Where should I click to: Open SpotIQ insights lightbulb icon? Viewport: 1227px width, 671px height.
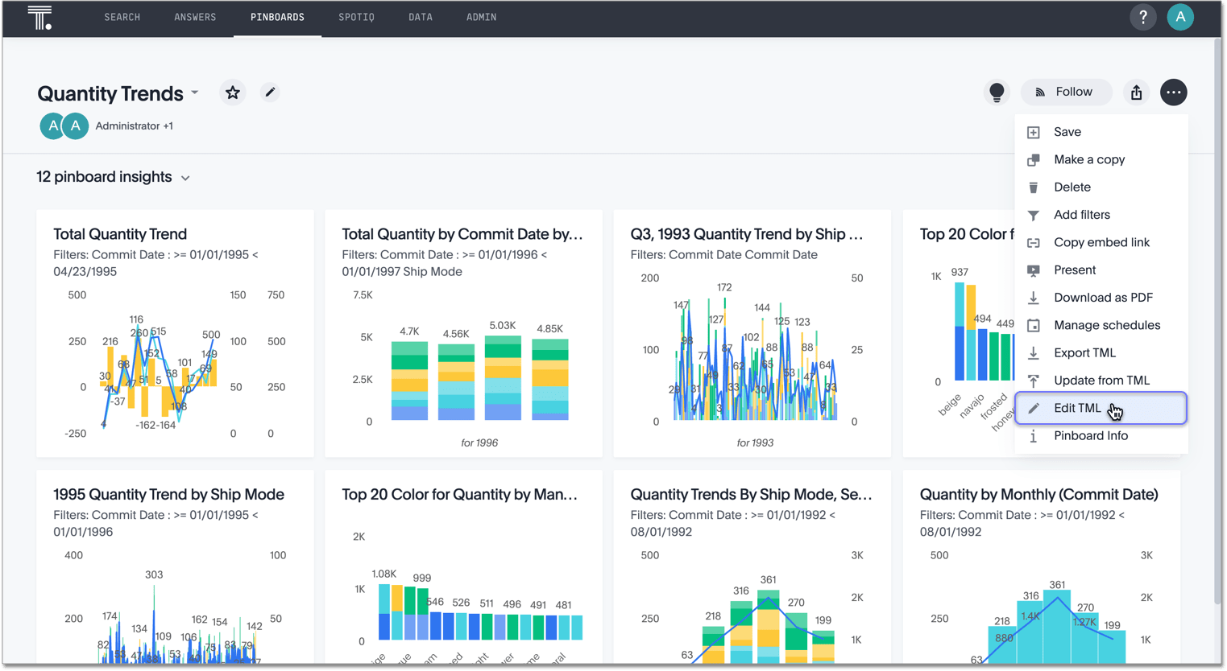[x=997, y=93]
